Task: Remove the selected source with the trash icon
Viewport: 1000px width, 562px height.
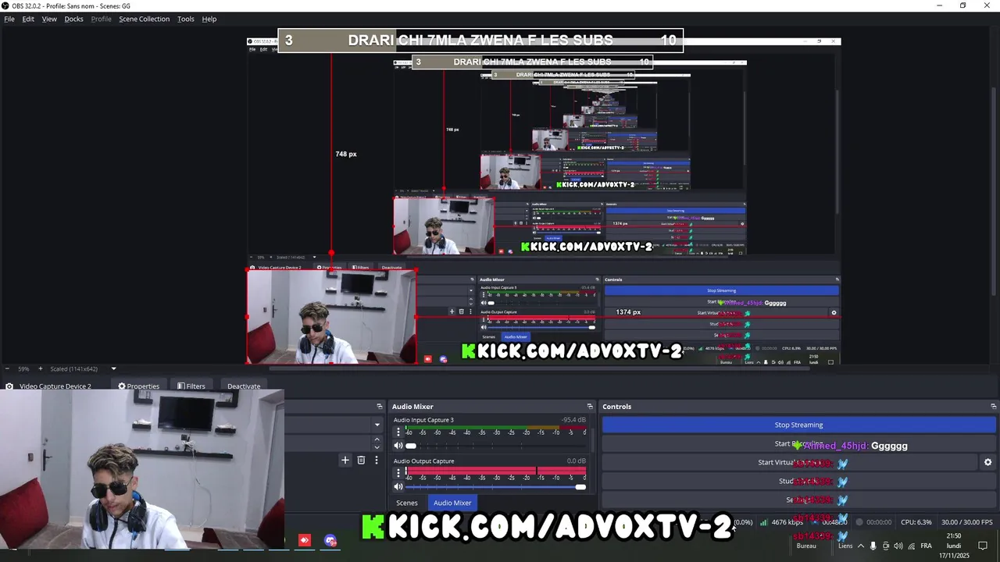Action: pos(361,461)
